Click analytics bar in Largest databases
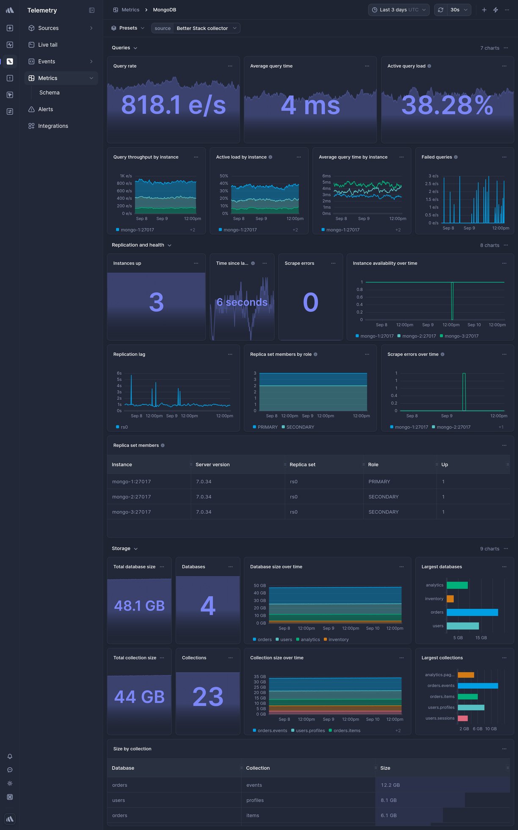Image resolution: width=518 pixels, height=830 pixels. pyautogui.click(x=457, y=585)
